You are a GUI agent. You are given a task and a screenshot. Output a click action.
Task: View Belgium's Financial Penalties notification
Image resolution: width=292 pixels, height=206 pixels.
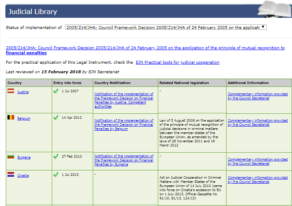pyautogui.click(x=124, y=125)
